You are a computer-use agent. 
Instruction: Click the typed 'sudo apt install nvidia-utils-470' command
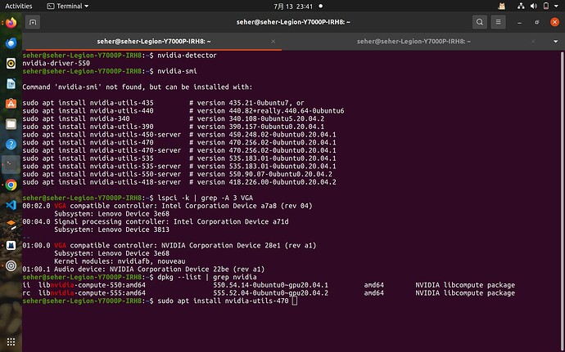(x=223, y=301)
